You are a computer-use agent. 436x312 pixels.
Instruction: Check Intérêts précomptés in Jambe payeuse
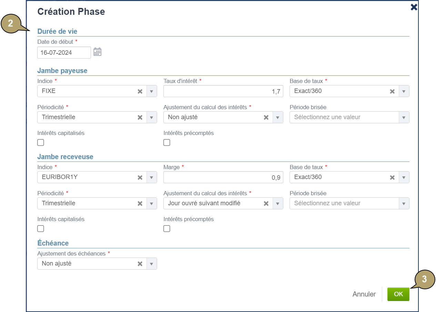[167, 143]
